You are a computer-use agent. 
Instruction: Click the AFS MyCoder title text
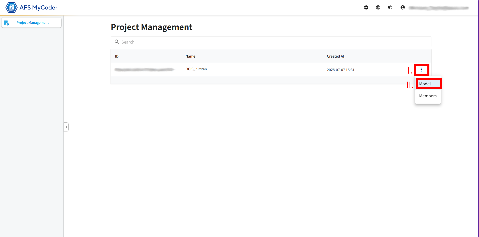click(x=38, y=8)
